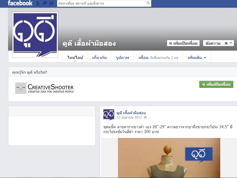This screenshot has width=237, height=178.
Task: Click the CreativeShooter logo banner
Action: [44, 88]
